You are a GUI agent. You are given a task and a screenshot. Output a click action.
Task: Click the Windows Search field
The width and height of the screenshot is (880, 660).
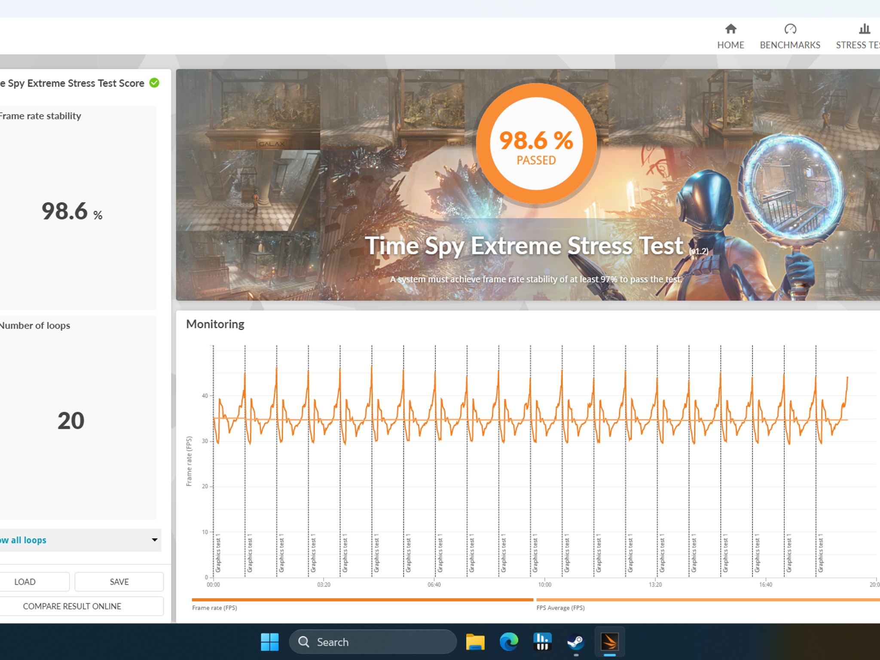[x=373, y=641]
